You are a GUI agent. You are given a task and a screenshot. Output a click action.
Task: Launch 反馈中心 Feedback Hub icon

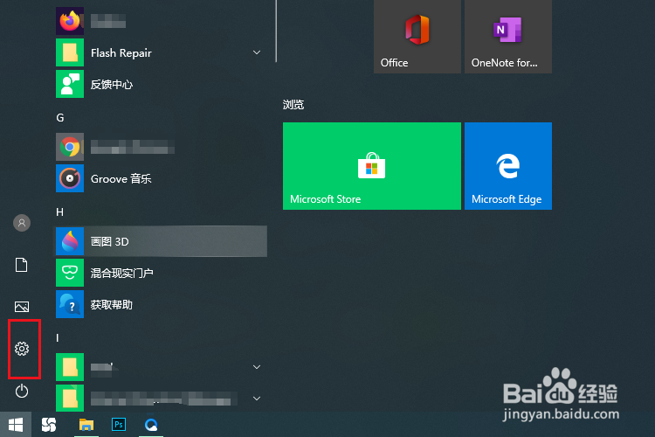tap(70, 84)
